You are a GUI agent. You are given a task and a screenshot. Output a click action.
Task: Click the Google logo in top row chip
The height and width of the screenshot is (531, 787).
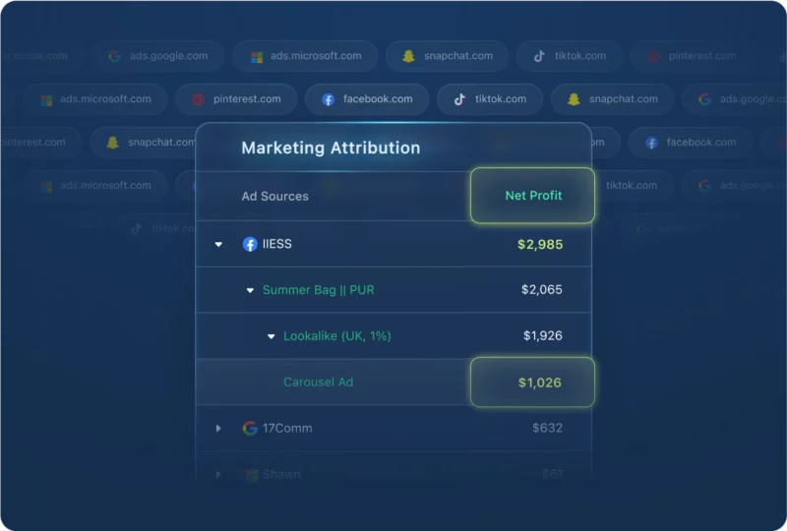point(114,56)
